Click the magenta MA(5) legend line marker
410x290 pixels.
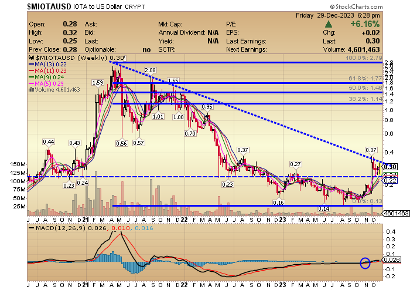[31, 84]
